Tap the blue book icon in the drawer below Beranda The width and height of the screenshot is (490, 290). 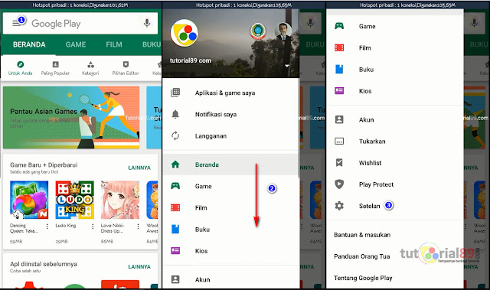tap(175, 229)
